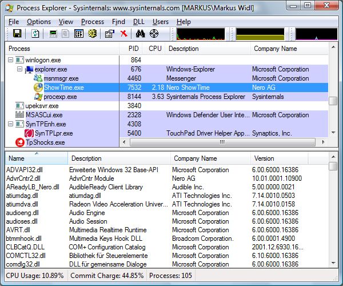Open the System Information graph icon
Image resolution: width=343 pixels, height=286 pixels.
(53, 34)
